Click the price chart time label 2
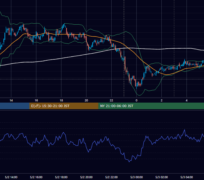Image resolution: width=204 pixels, height=180 pixels. click(162, 100)
